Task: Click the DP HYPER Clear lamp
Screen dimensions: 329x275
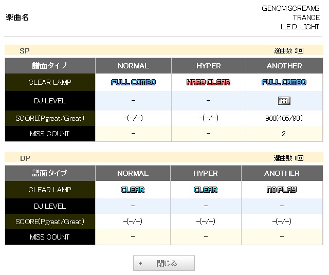Action: 206,190
